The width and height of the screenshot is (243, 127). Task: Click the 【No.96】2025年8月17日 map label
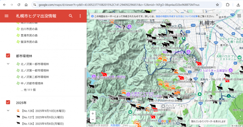coord(220,92)
